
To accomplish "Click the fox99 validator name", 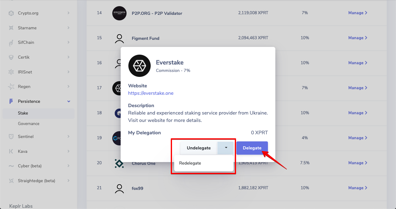I will coord(137,189).
